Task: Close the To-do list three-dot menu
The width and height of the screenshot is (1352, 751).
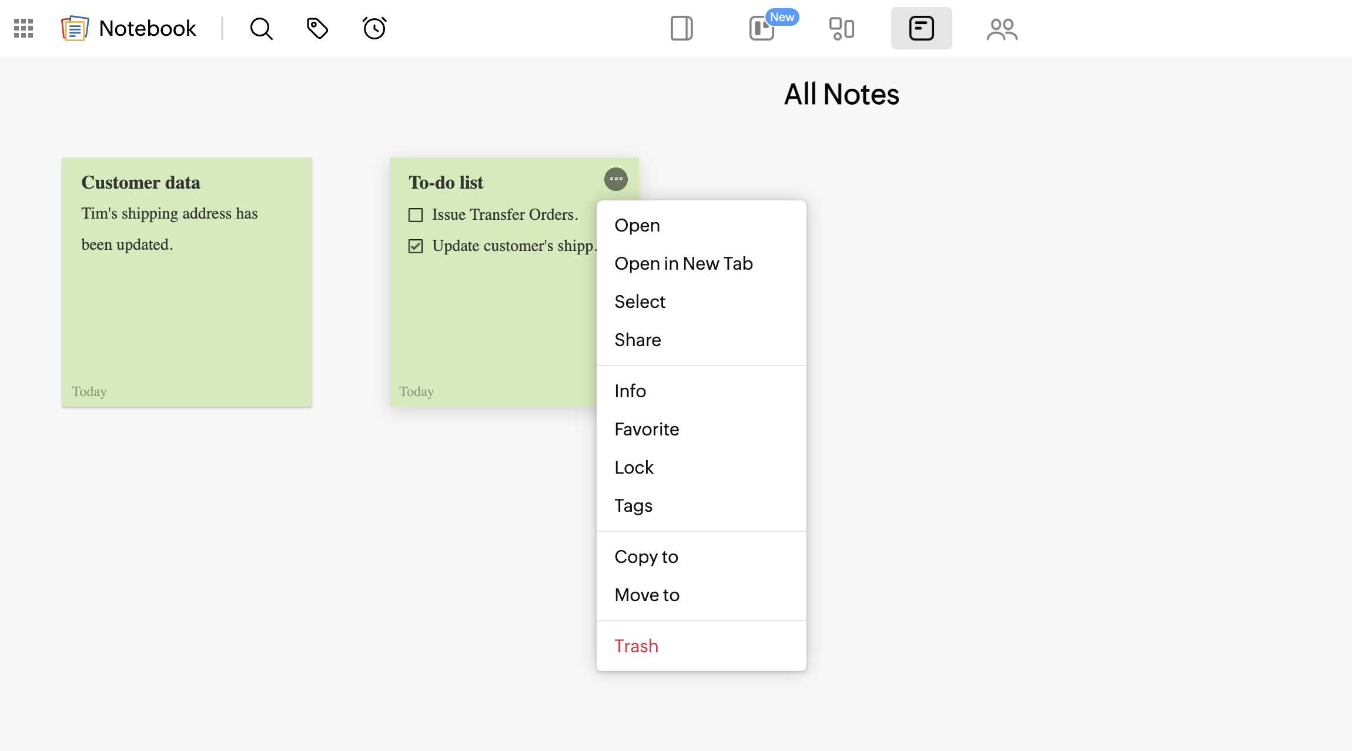Action: (615, 179)
